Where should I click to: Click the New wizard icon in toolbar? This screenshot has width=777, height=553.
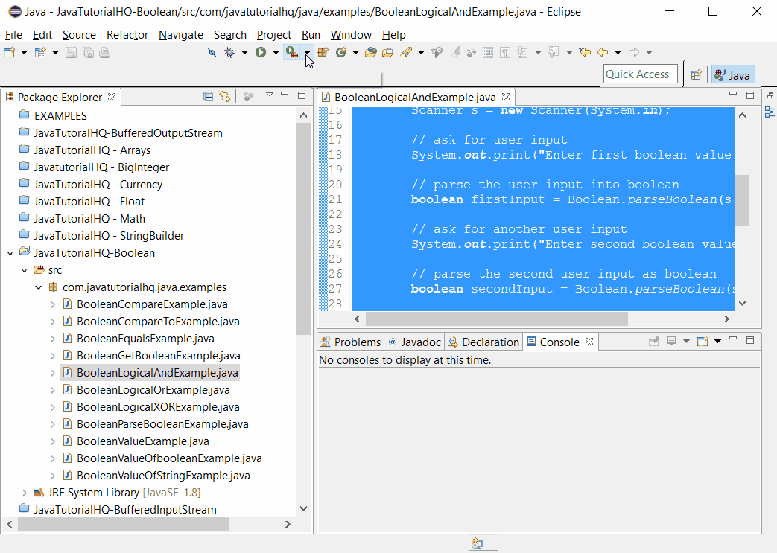[9, 52]
